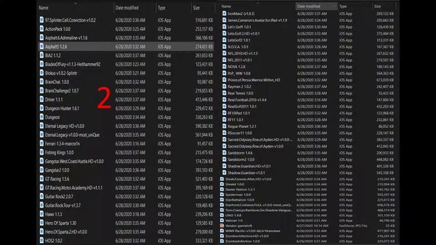Click the file icon of Ferrari-1.3.4-marcra1n
The image size is (436, 245).
42,144
